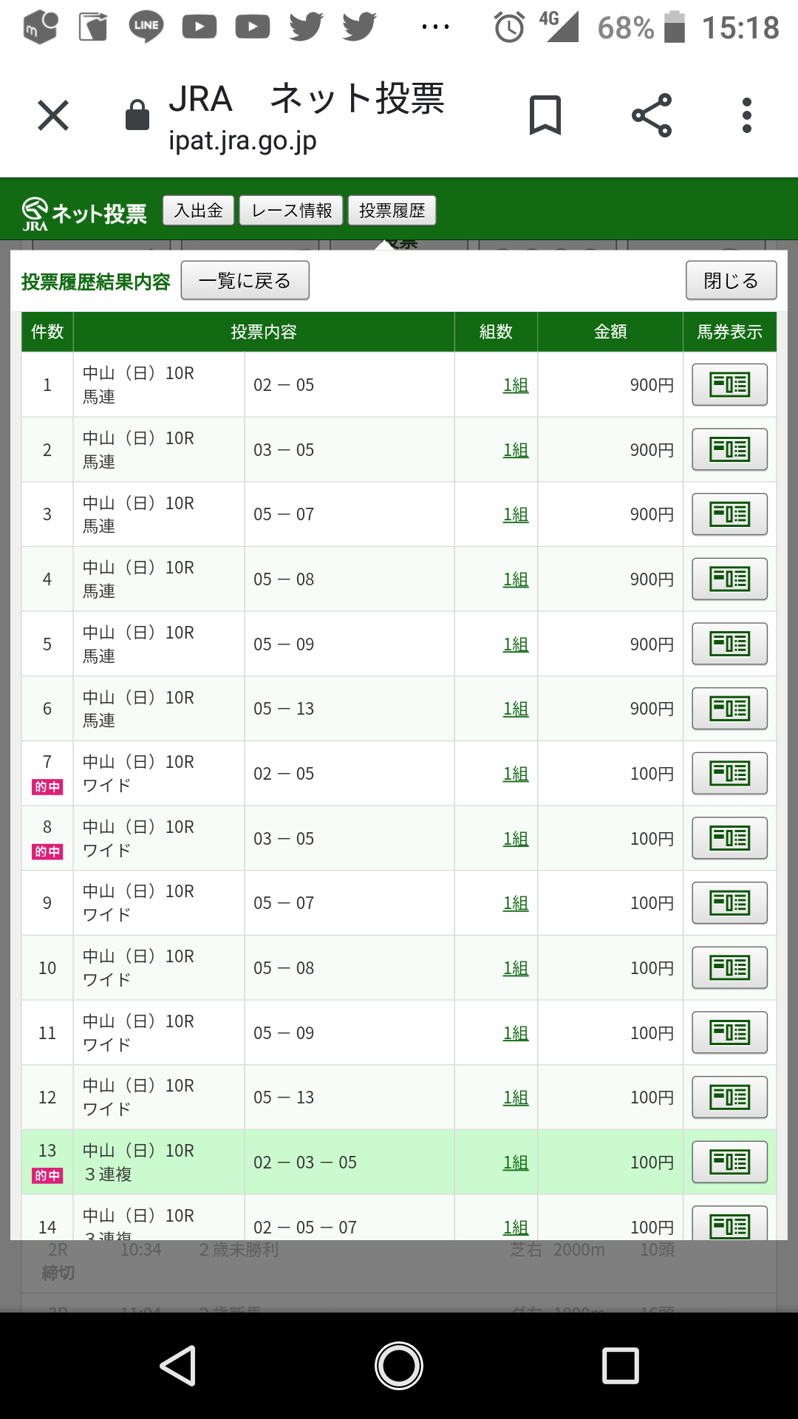Open the three-dot browser menu

(x=747, y=115)
